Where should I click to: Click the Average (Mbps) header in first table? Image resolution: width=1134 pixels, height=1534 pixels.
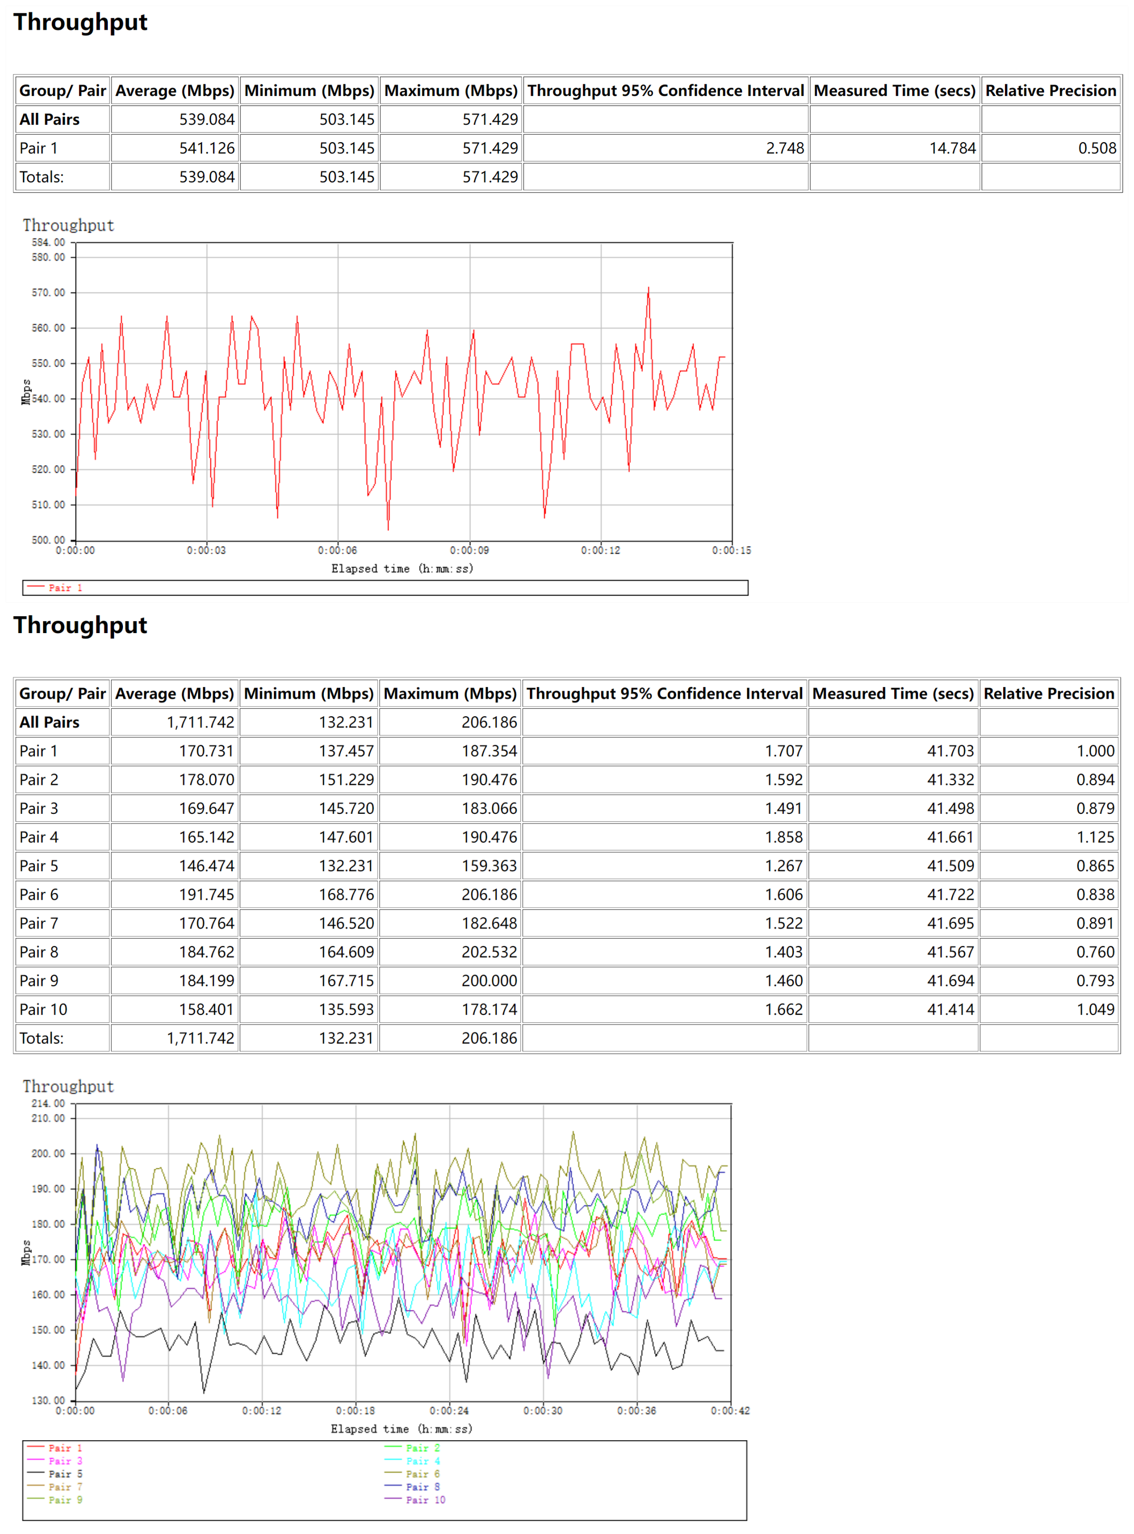(175, 90)
